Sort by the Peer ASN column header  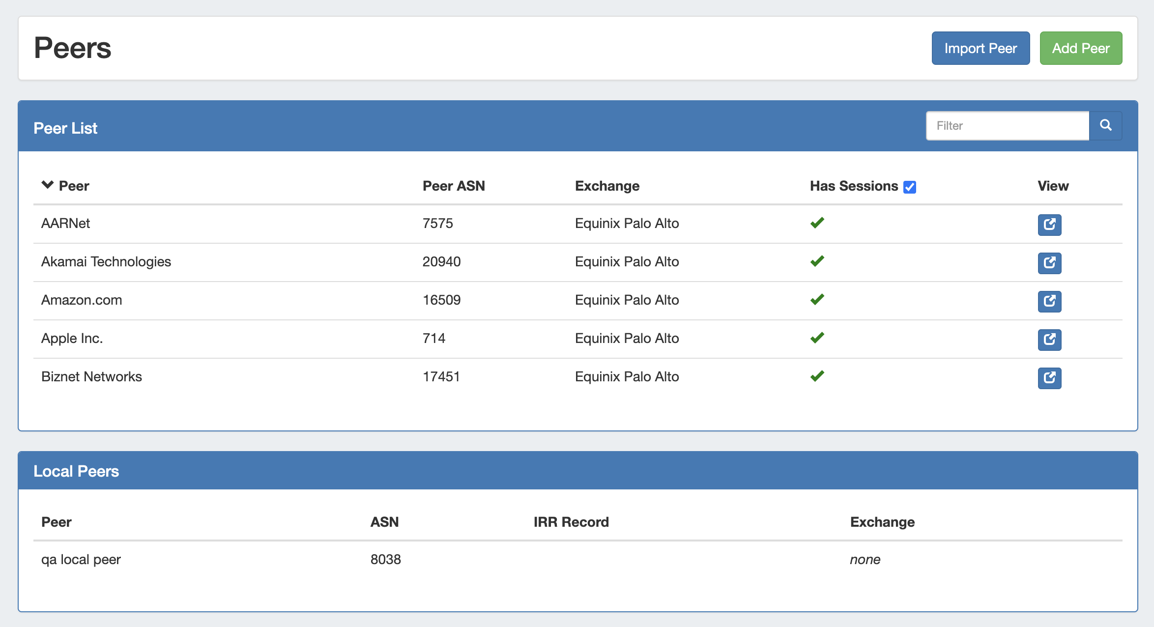(453, 186)
